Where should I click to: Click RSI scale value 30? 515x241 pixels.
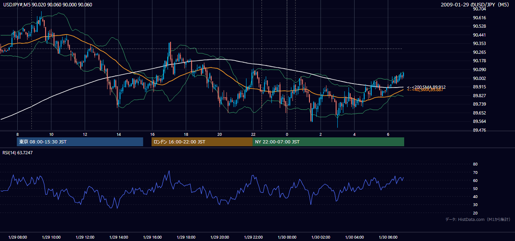click(475, 205)
